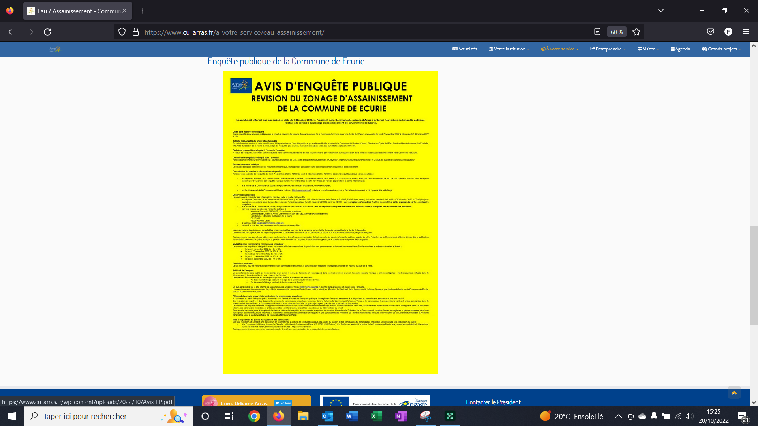Viewport: 758px width, 426px height.
Task: Open Enquête publique de la Commune de Ecurie link
Action: pyautogui.click(x=286, y=61)
